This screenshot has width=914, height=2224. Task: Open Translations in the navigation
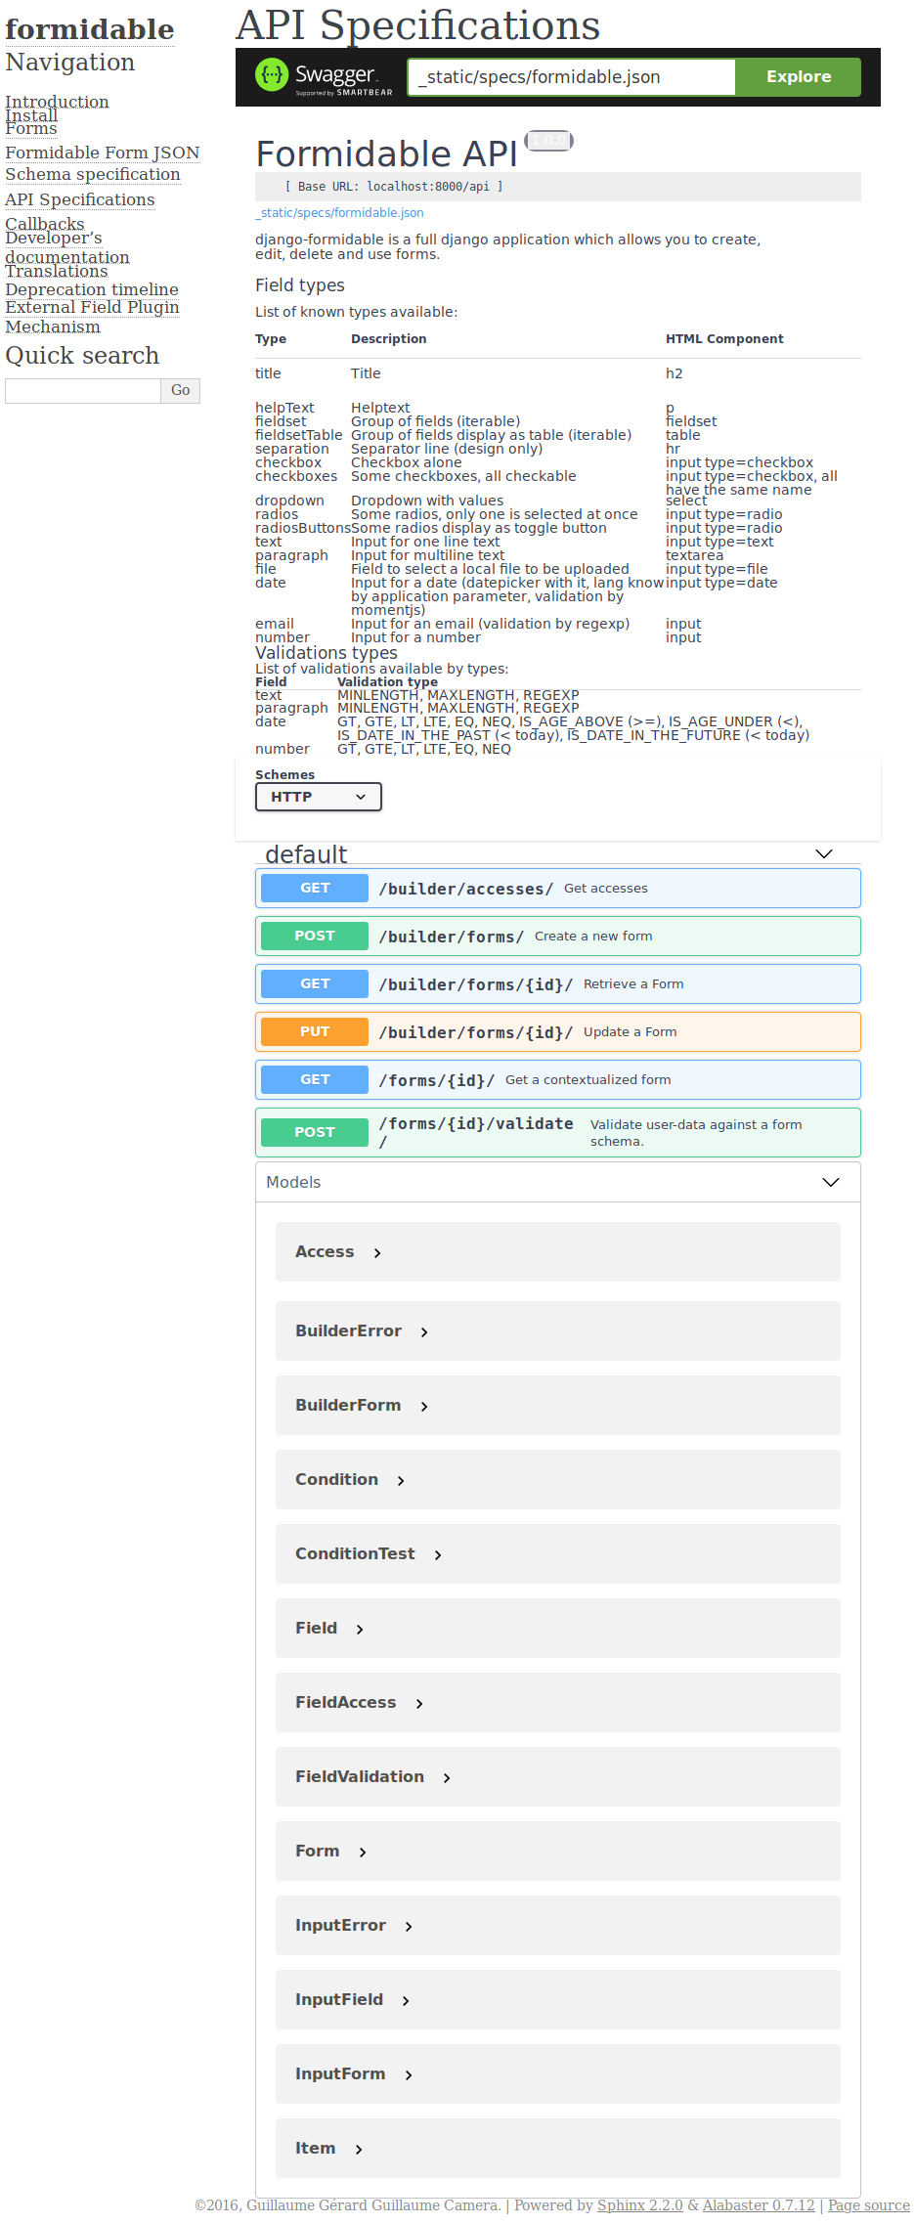(x=57, y=271)
